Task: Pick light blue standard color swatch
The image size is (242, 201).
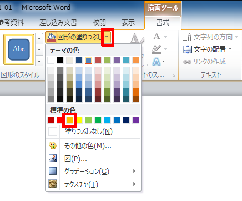Action: point(108,120)
